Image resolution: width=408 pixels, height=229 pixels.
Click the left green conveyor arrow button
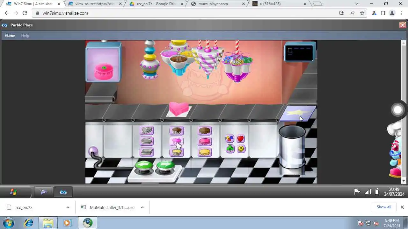click(144, 166)
